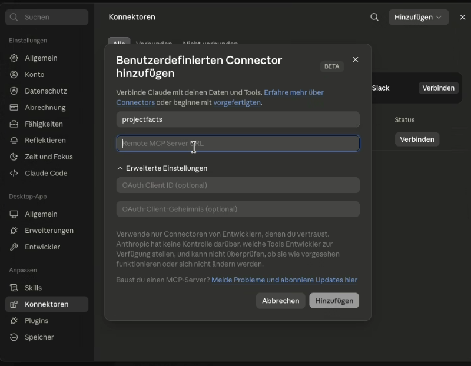Image resolution: width=471 pixels, height=366 pixels.
Task: Click the Abbrechen button
Action: (x=281, y=301)
